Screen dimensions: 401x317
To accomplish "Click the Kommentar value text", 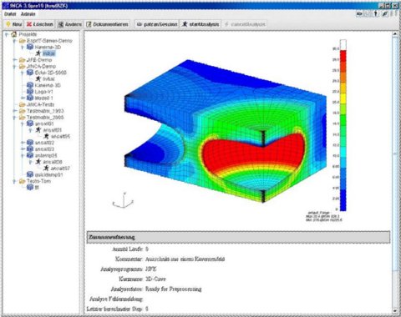I will pos(185,259).
